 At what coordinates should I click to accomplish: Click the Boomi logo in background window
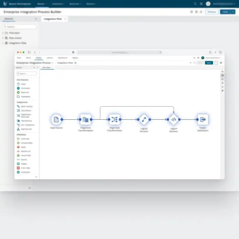(x=5, y=4)
